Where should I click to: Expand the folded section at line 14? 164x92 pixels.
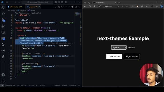point(14,56)
